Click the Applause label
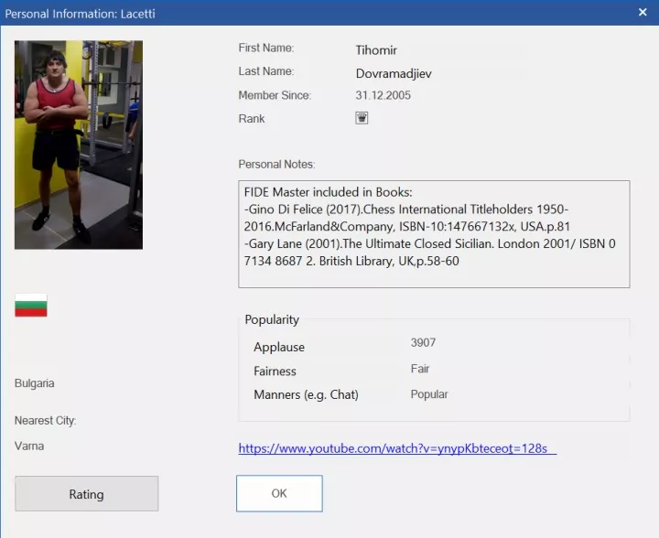Viewport: 659px width, 538px height. pos(279,347)
